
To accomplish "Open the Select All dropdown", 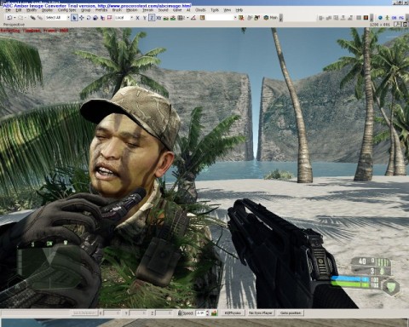I will pyautogui.click(x=58, y=18).
